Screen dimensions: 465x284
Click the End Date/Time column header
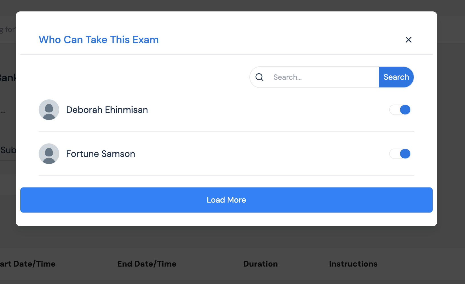[147, 264]
